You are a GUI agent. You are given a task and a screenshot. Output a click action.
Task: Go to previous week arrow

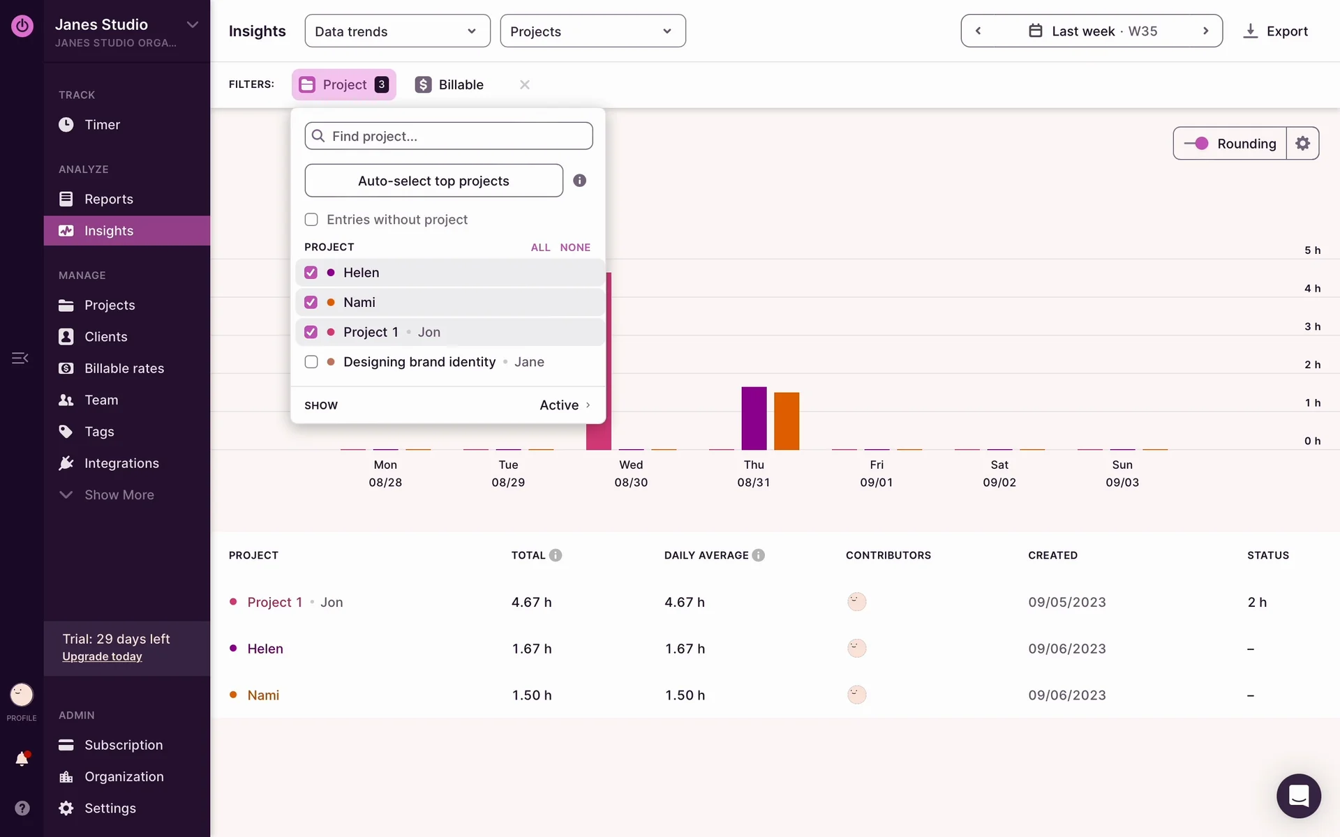click(978, 31)
